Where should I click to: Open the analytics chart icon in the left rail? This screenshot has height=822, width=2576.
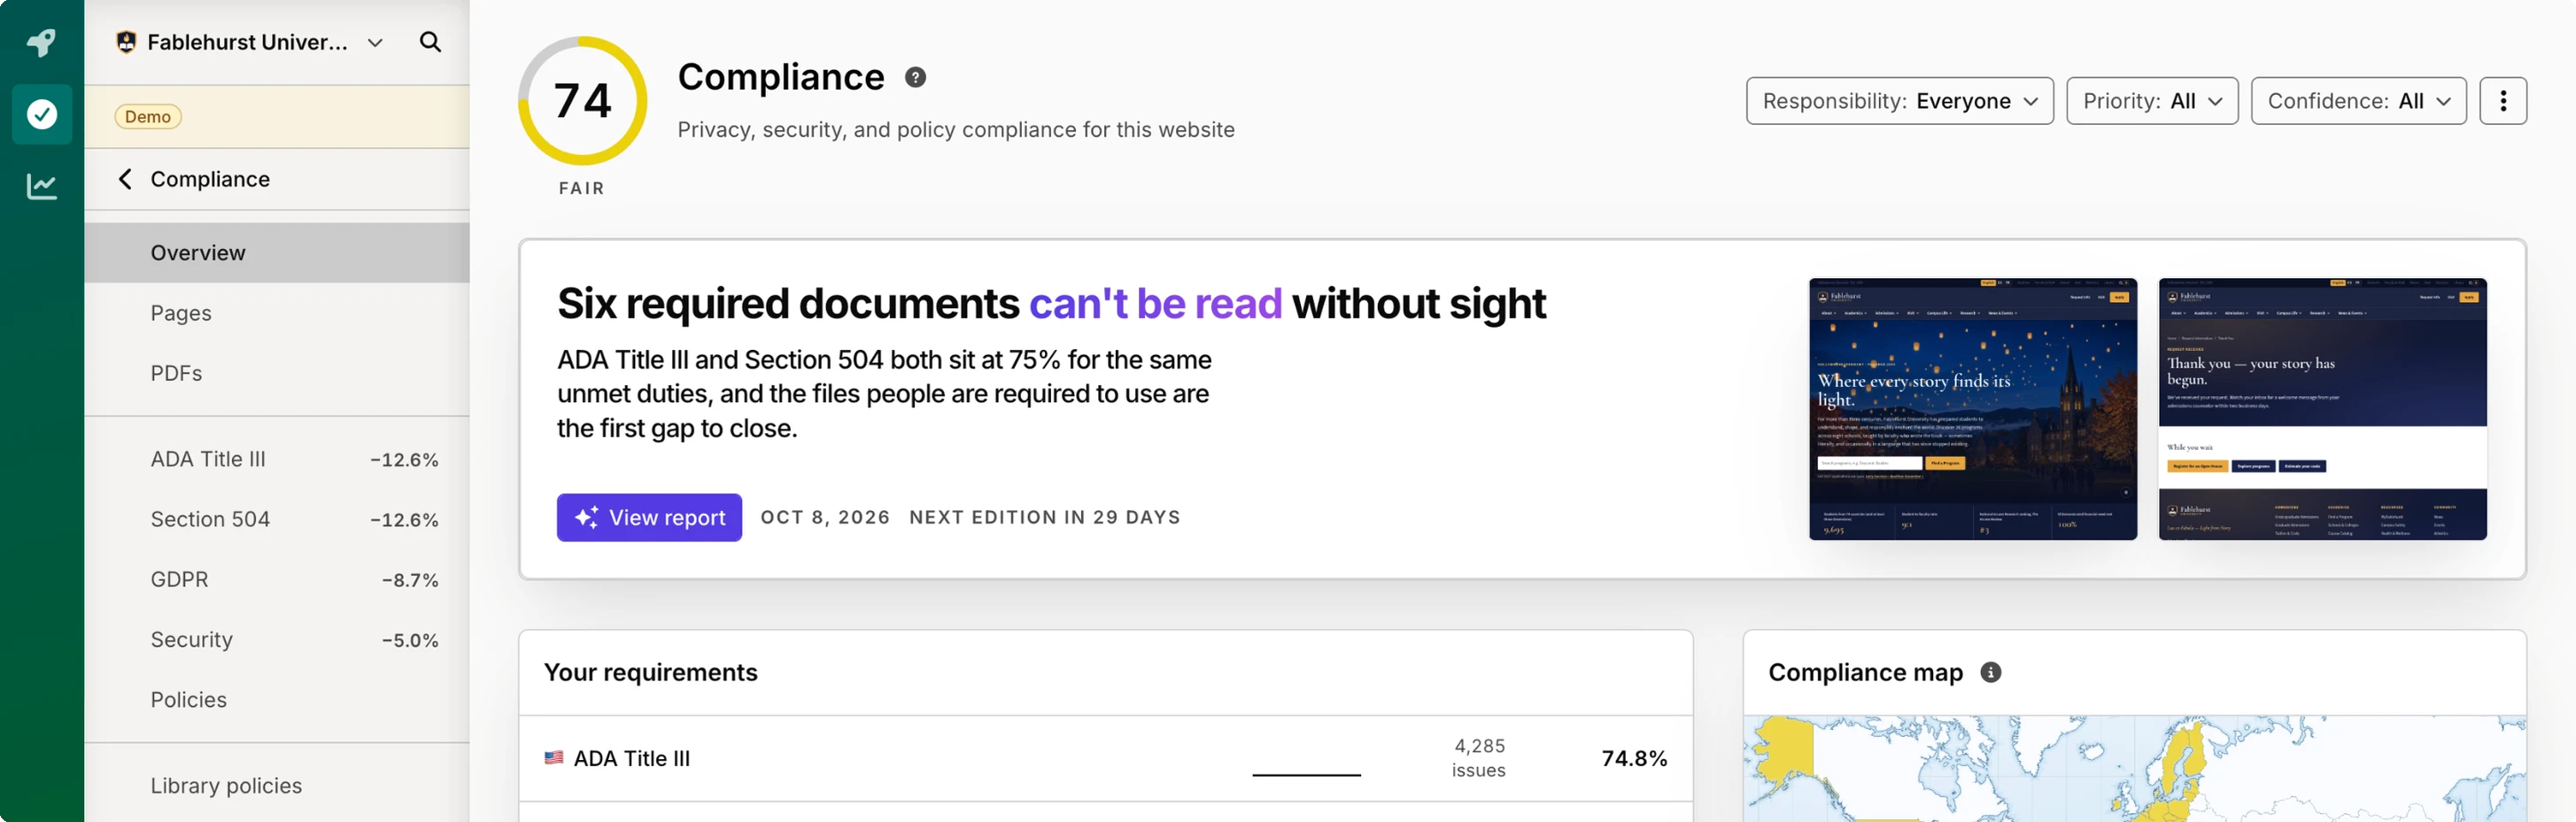(x=41, y=186)
